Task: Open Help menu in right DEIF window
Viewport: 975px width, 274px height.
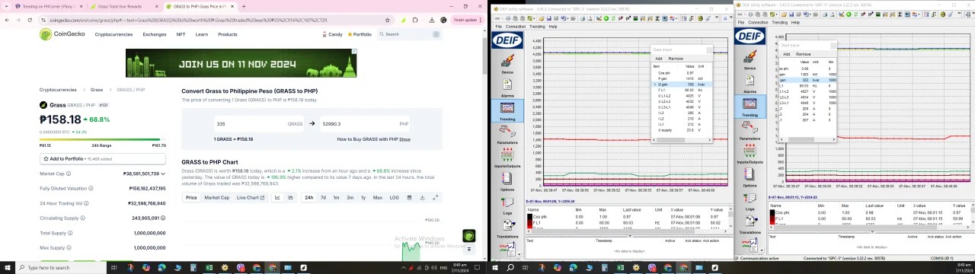Action: pos(795,22)
